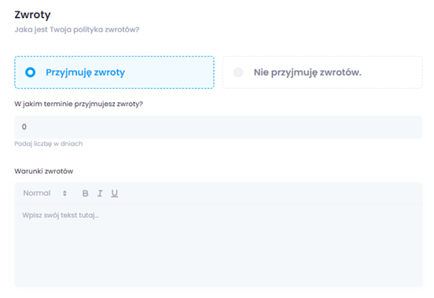Click the 'Zwroty' section heading
Viewport: 434px width, 298px height.
click(x=33, y=15)
